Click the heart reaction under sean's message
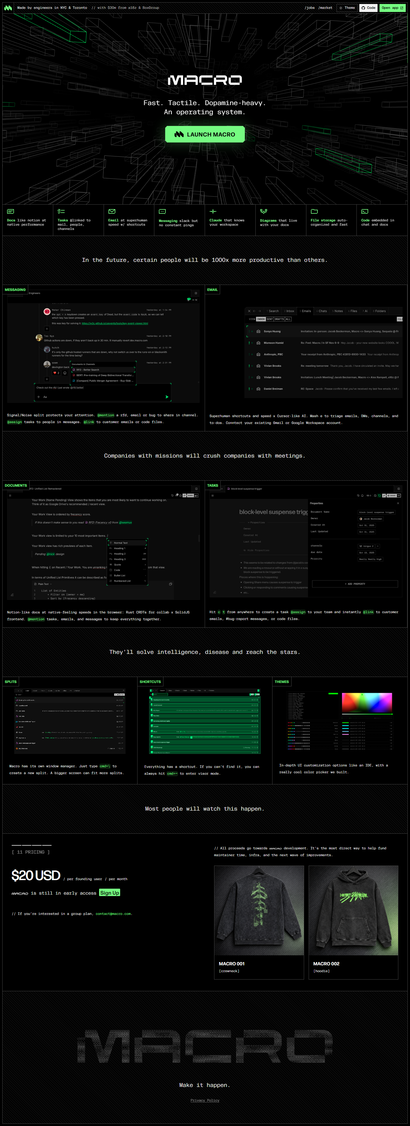The image size is (410, 1126). pos(56,373)
